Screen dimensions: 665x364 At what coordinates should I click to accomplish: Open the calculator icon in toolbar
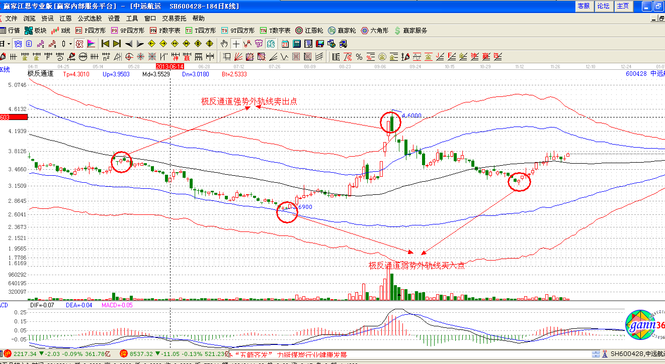(x=297, y=44)
